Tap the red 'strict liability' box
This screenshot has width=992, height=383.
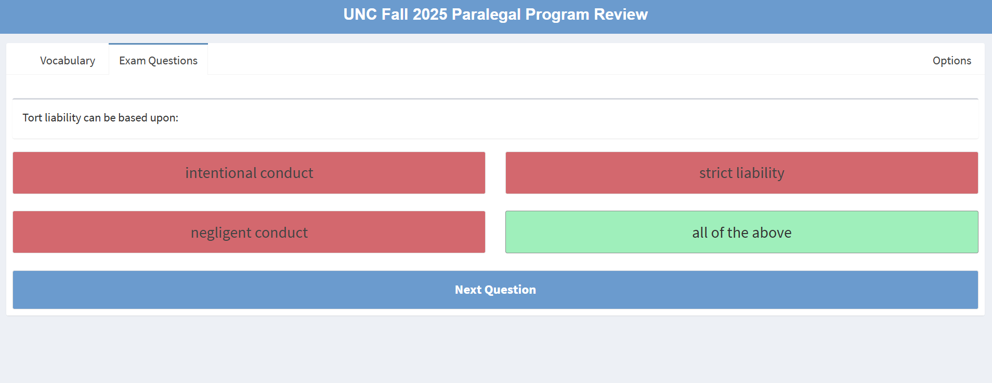point(741,173)
